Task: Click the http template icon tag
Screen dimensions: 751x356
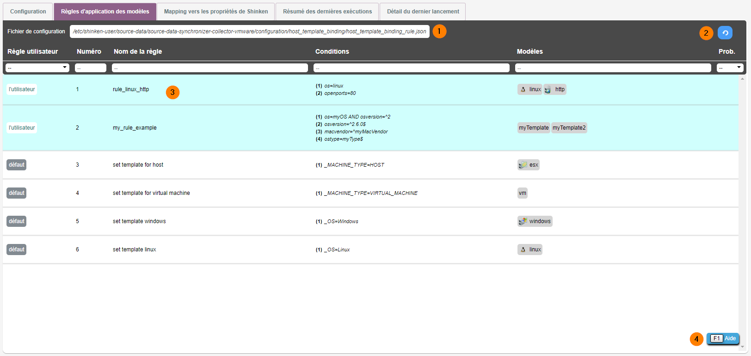Action: [555, 89]
